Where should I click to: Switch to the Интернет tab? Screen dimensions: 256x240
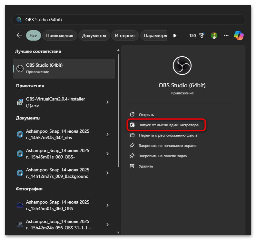(x=125, y=35)
